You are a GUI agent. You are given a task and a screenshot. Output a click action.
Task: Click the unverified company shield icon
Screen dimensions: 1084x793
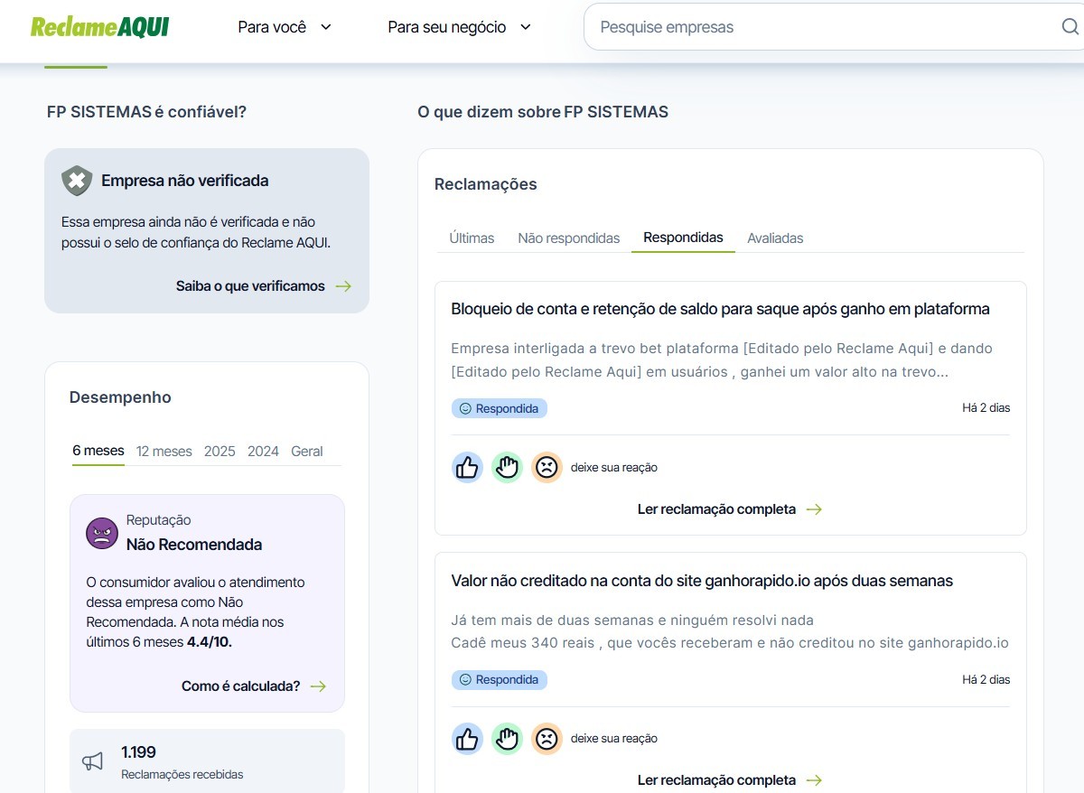(x=77, y=181)
